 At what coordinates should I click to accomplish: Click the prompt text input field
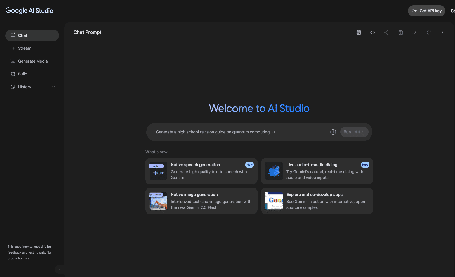[x=239, y=132]
